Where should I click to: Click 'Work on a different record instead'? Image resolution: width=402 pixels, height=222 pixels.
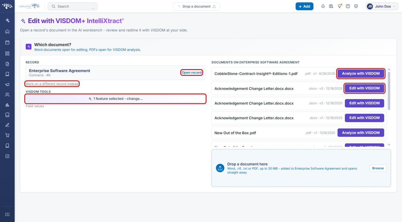[x=52, y=84]
